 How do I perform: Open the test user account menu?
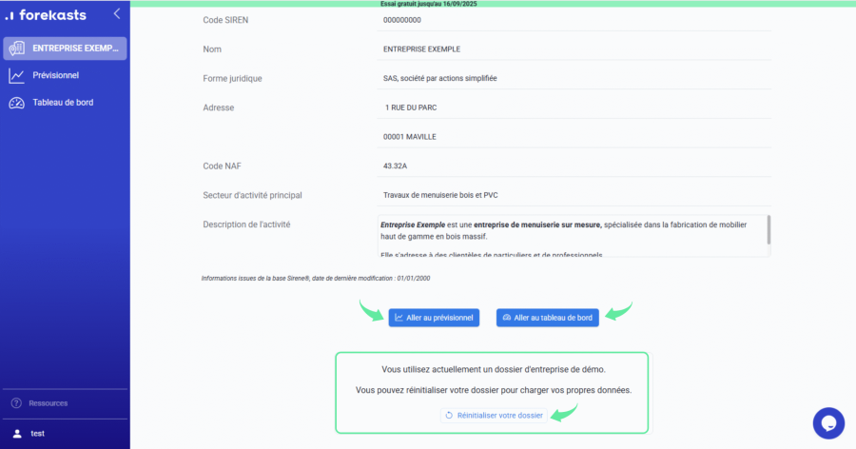pyautogui.click(x=38, y=433)
